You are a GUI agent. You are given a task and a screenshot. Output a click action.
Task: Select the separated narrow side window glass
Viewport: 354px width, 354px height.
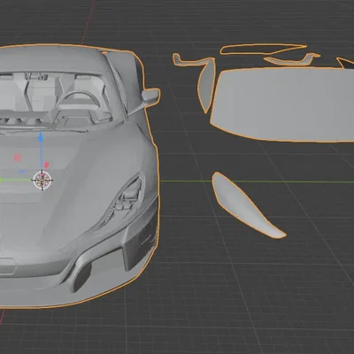(x=206, y=86)
